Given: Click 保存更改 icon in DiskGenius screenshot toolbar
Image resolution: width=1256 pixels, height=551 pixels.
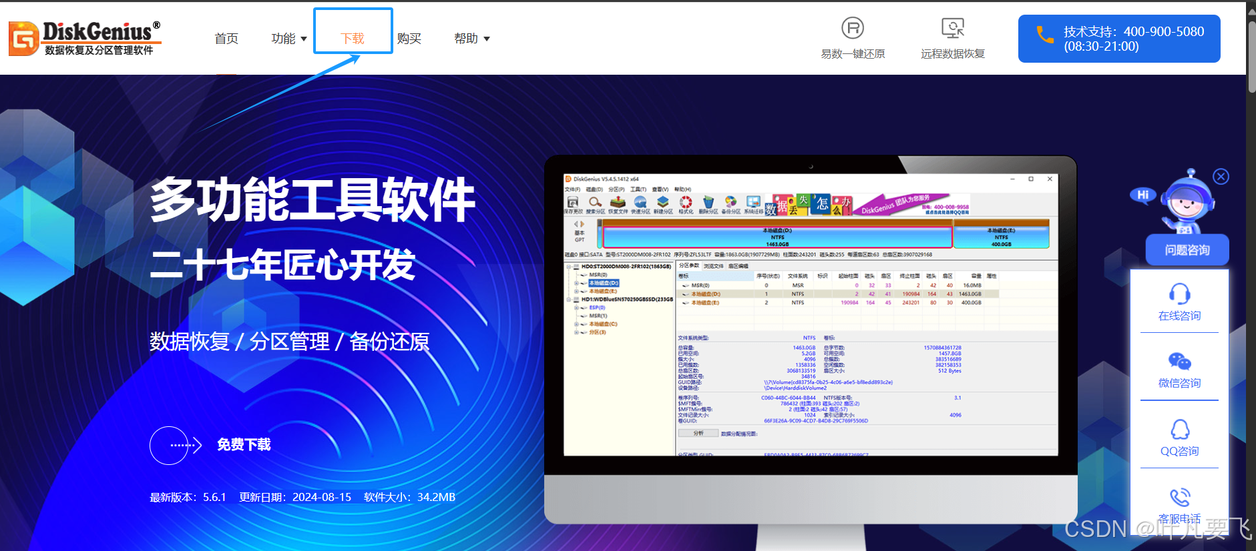Looking at the screenshot, I should click(573, 205).
